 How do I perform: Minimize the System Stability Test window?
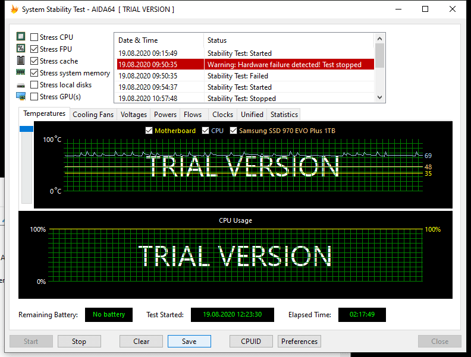[x=398, y=9]
